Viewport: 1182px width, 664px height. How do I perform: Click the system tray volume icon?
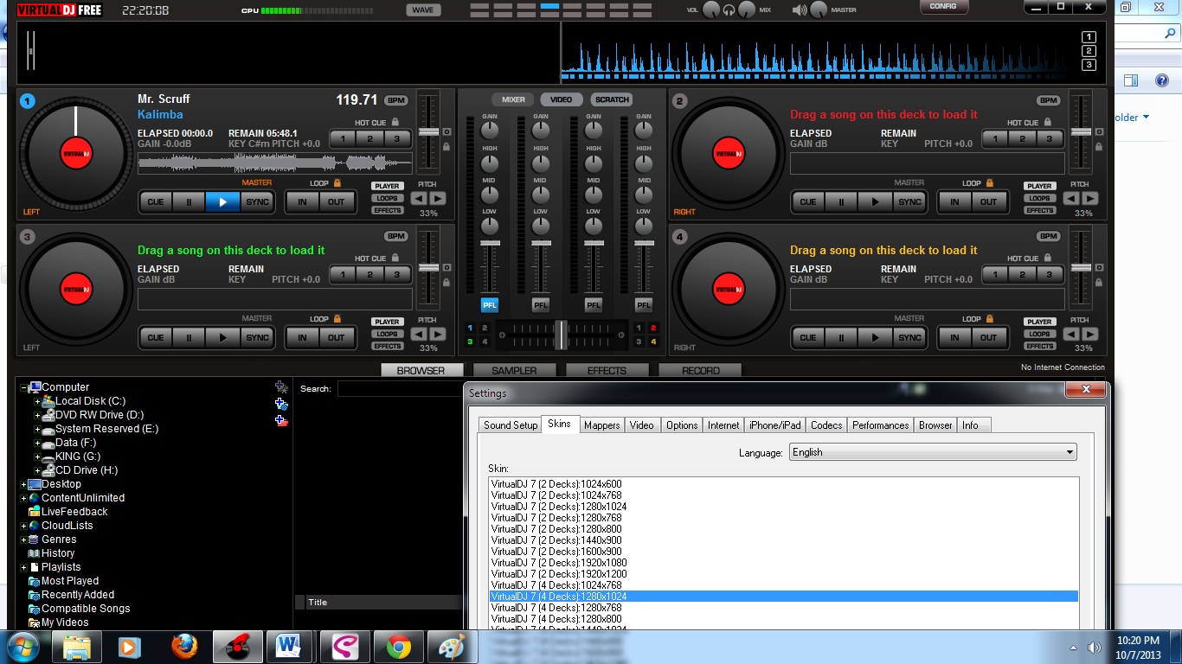click(1095, 647)
